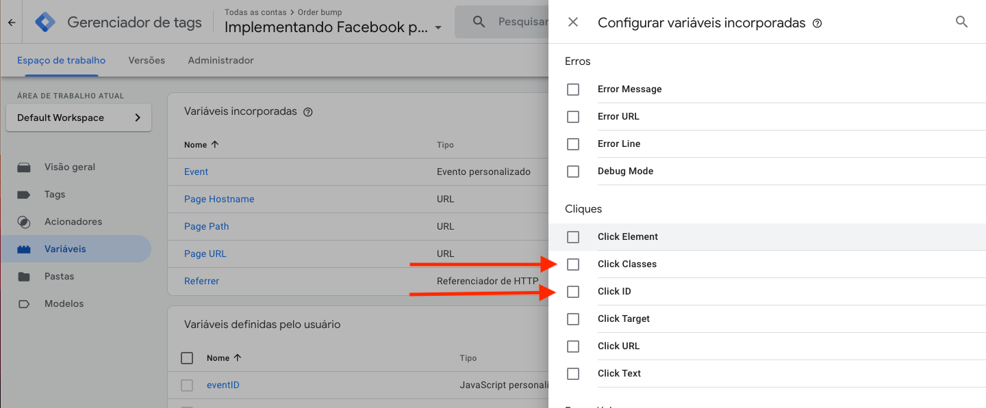Viewport: 986px width, 408px height.
Task: Open the Page Hostname variable link
Action: click(x=219, y=199)
